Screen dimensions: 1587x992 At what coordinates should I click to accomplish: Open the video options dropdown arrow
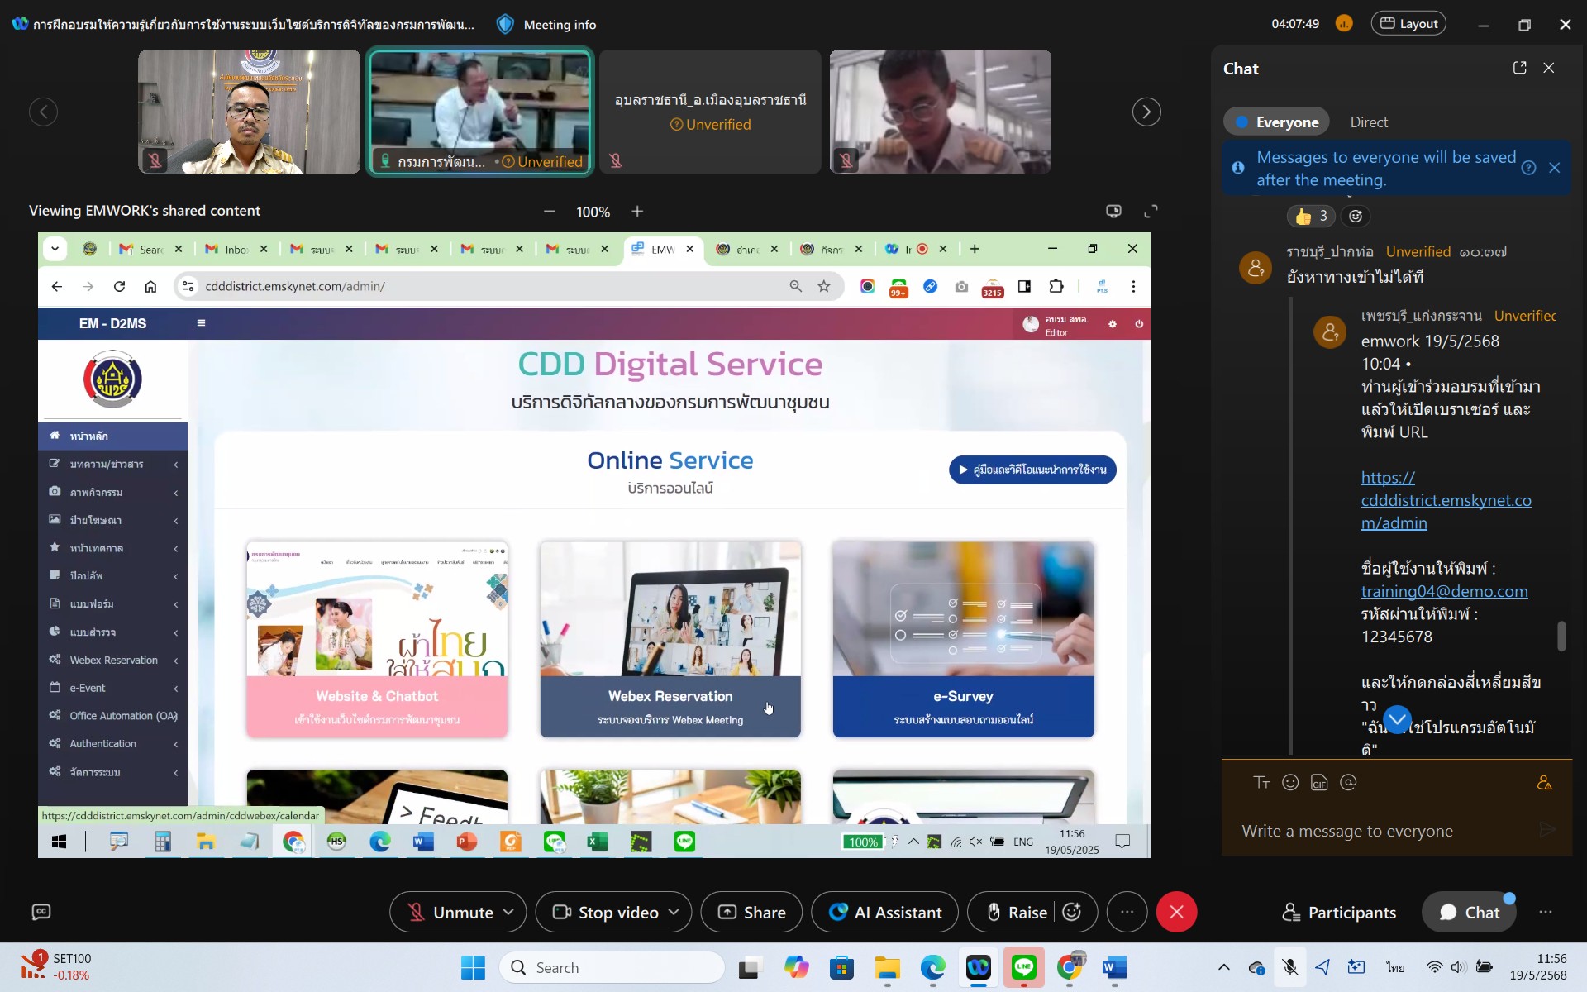coord(674,912)
